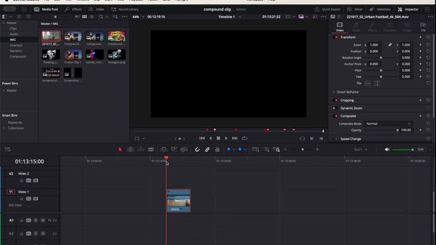The height and width of the screenshot is (245, 436).
Task: Click the Detail Zoom icon
Action: coord(266,150)
